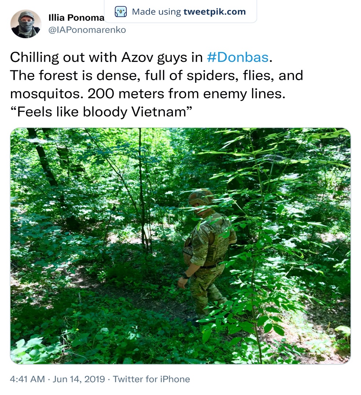Click the Illia Ponoma display name
This screenshot has height=395, width=361.
point(76,18)
